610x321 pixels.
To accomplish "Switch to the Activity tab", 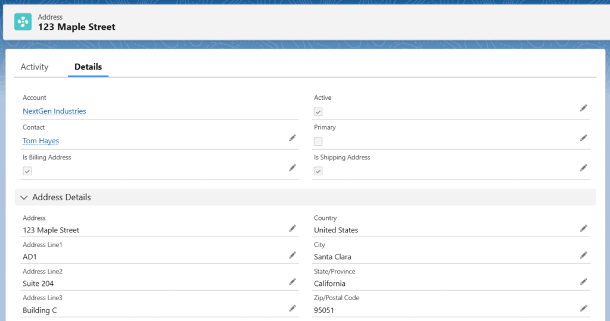I will pyautogui.click(x=35, y=67).
